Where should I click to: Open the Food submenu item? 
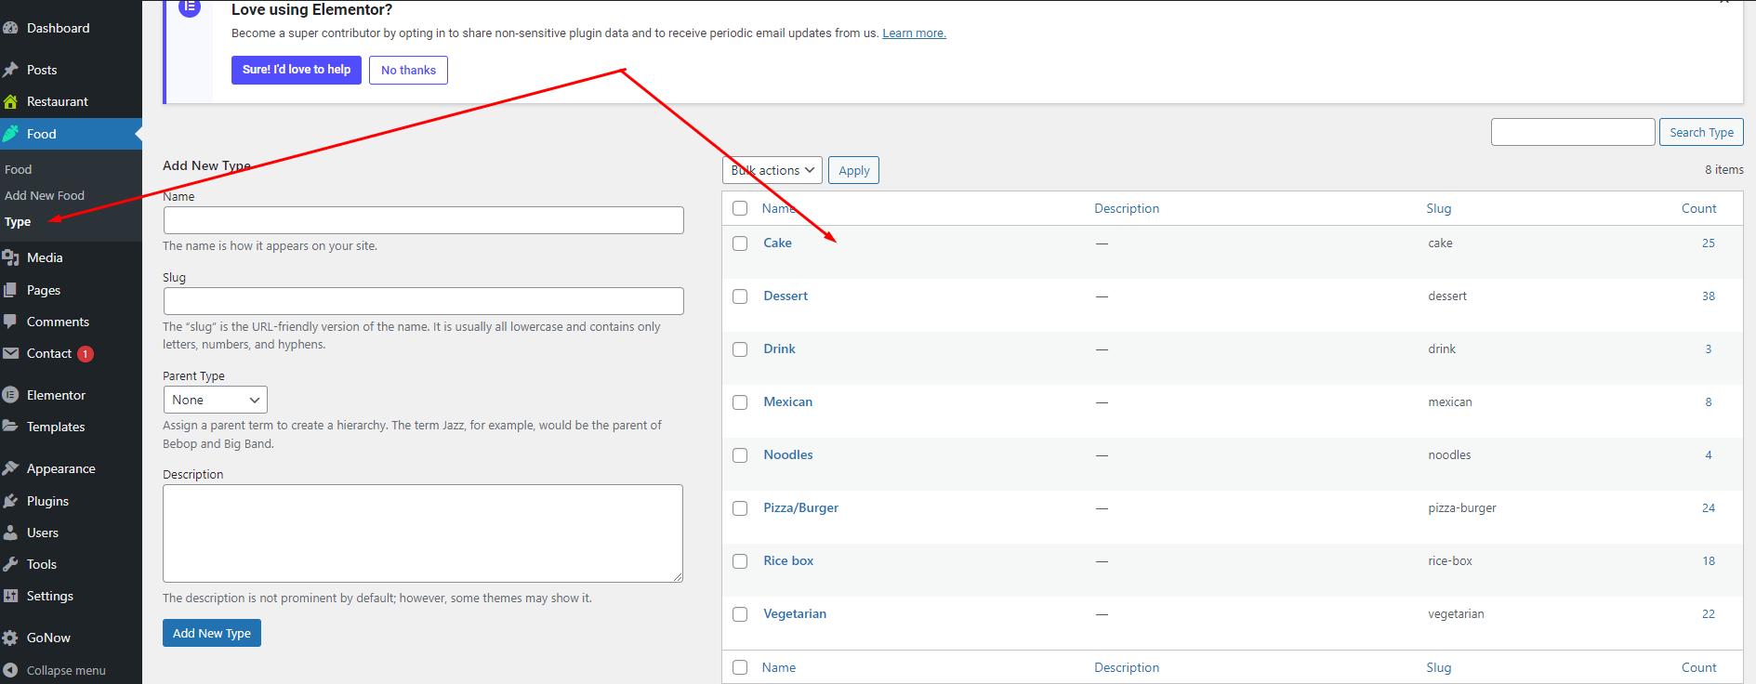(18, 169)
